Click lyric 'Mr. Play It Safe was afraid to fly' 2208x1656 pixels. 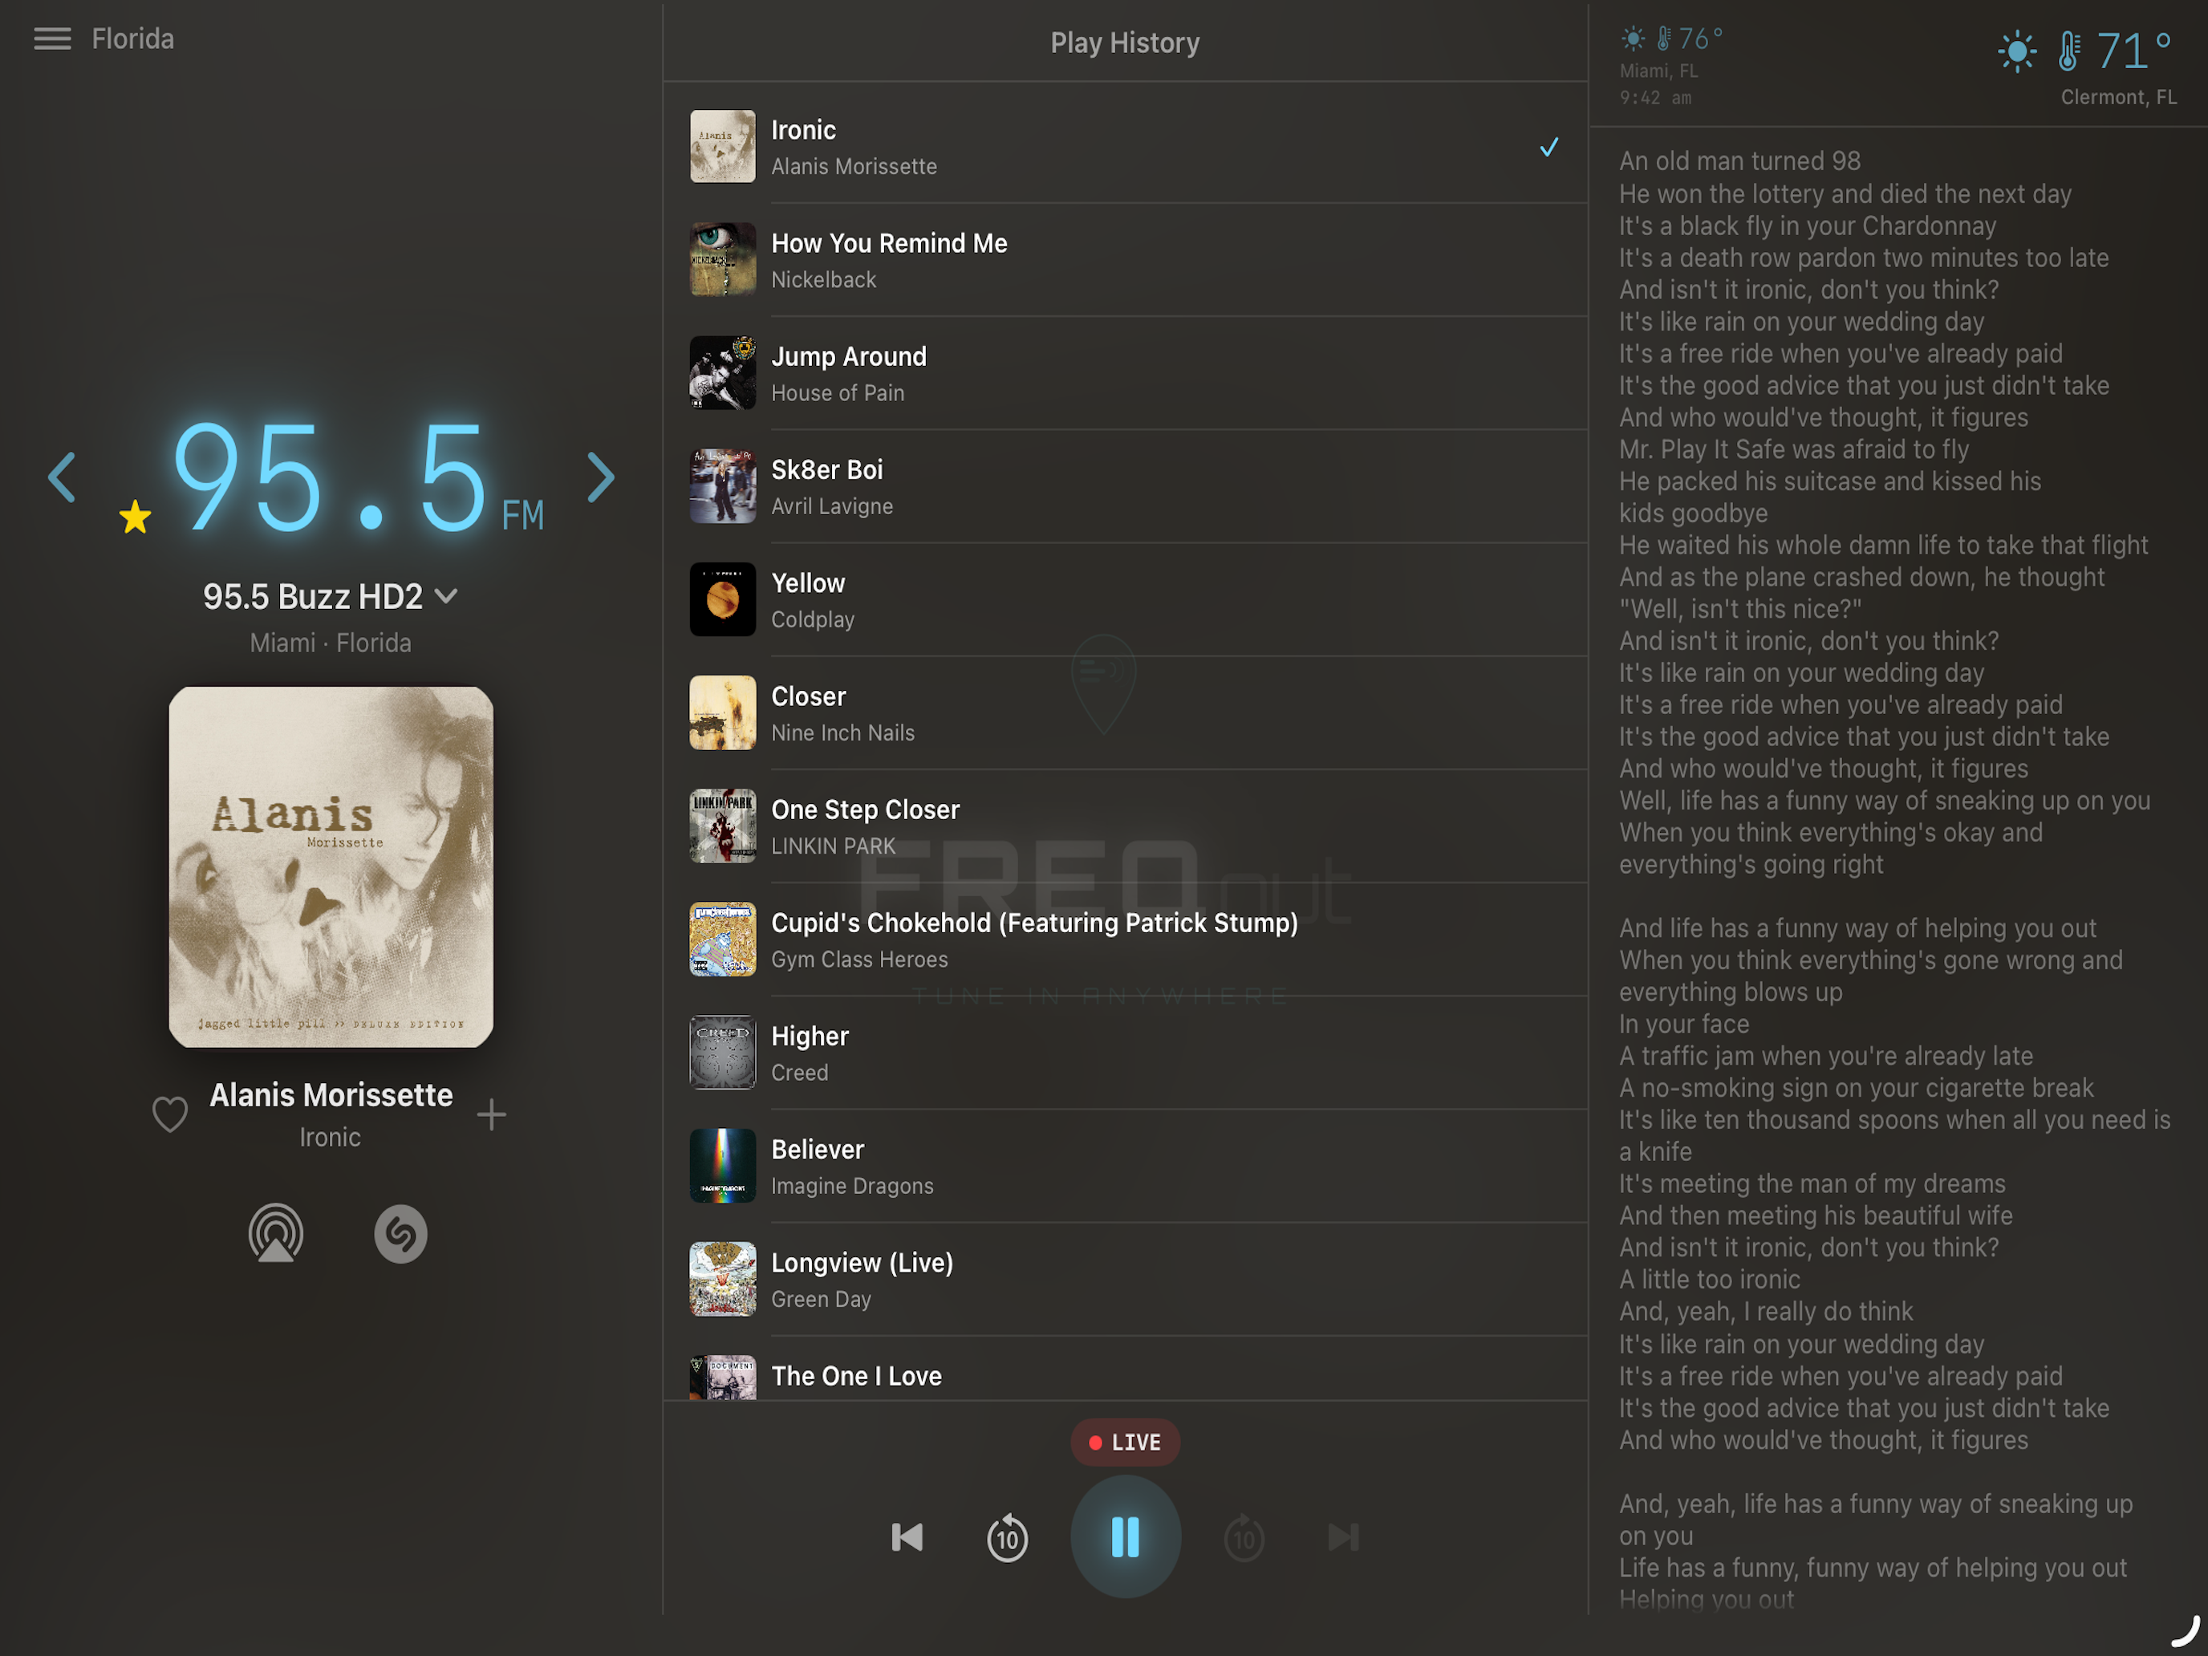(1794, 449)
